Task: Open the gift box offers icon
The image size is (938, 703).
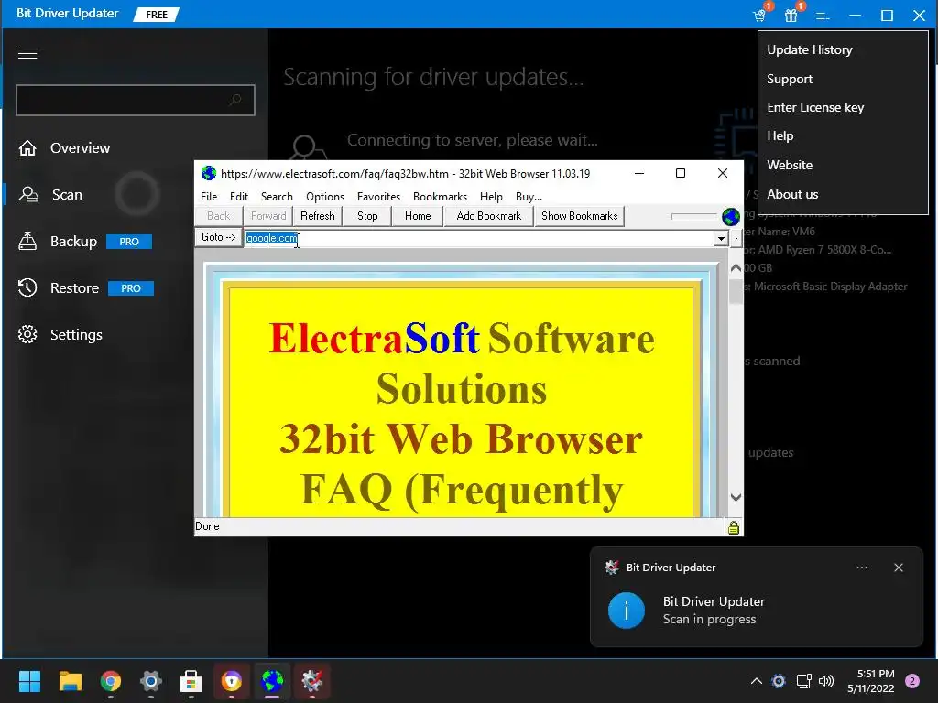Action: 791,16
